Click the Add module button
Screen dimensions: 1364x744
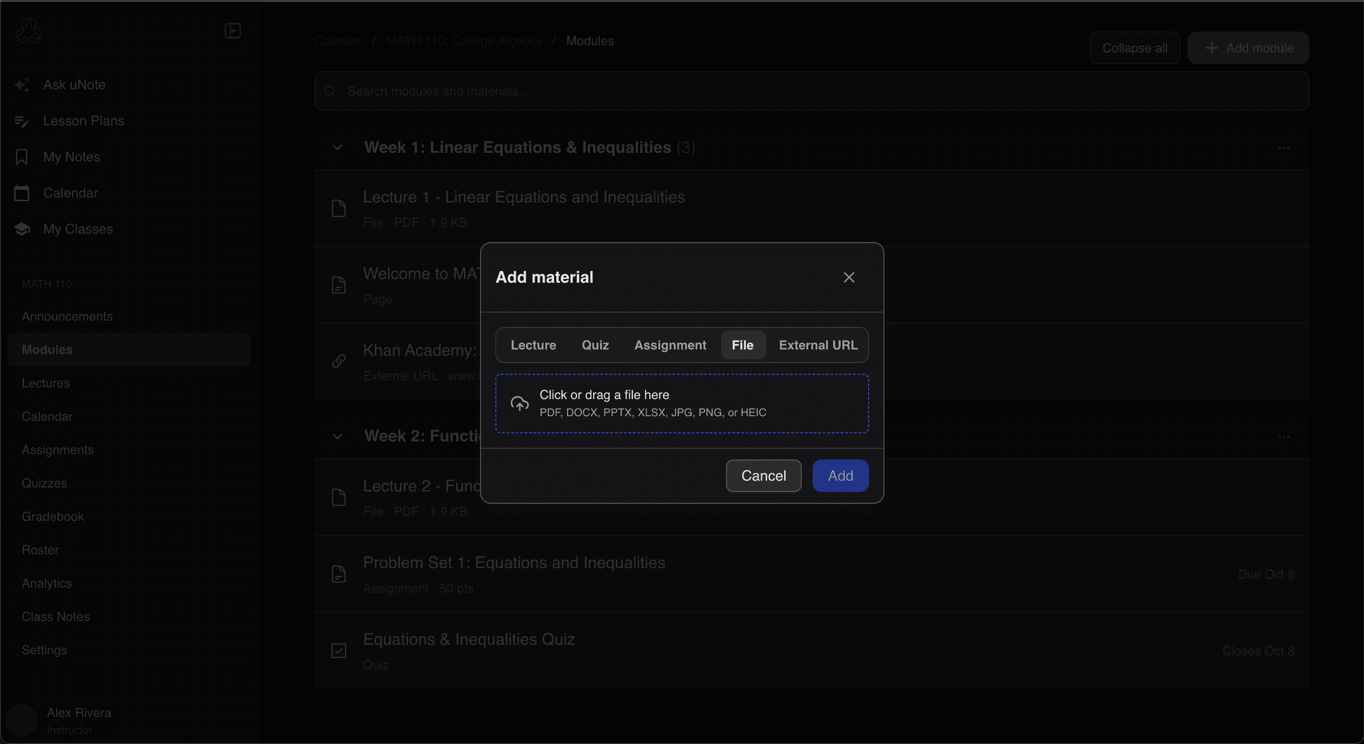click(1248, 48)
